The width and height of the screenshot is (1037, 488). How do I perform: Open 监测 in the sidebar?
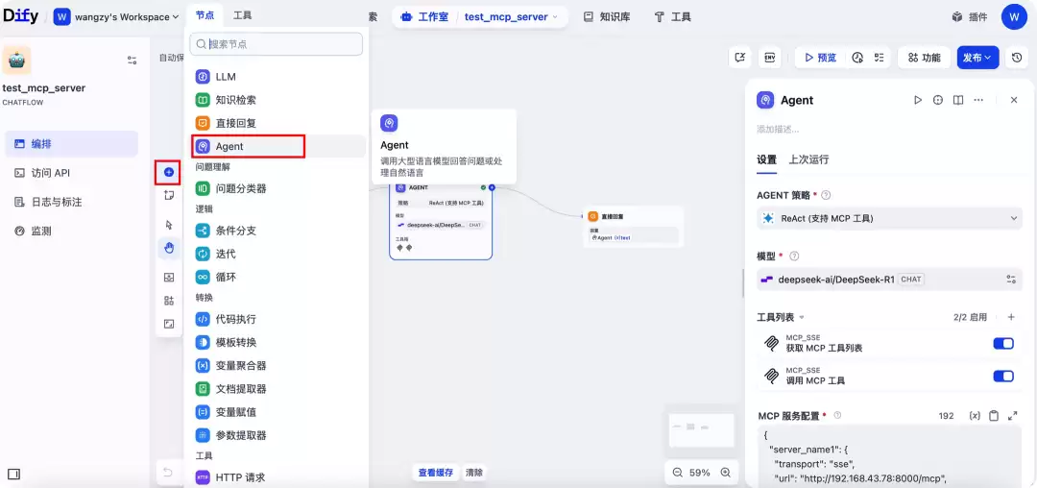point(71,231)
